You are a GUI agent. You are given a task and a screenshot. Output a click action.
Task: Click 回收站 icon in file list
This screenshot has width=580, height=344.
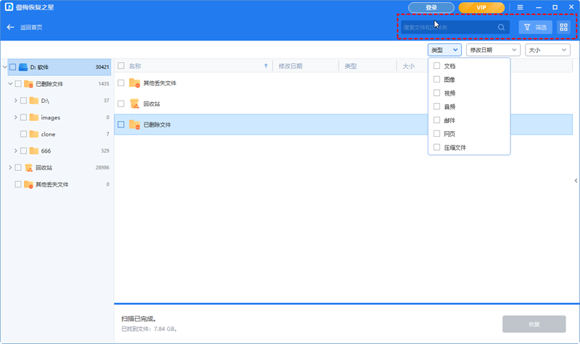click(x=134, y=104)
